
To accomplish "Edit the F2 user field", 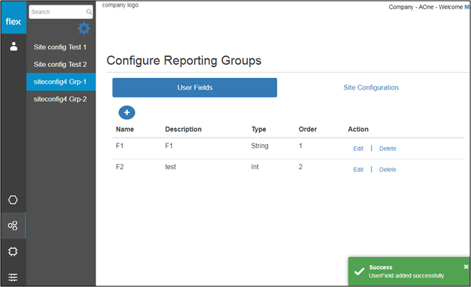I will point(359,170).
